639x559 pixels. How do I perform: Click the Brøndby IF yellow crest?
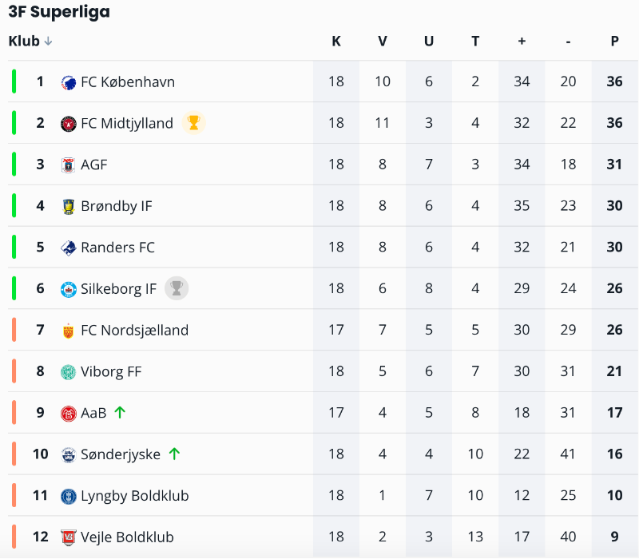click(69, 207)
